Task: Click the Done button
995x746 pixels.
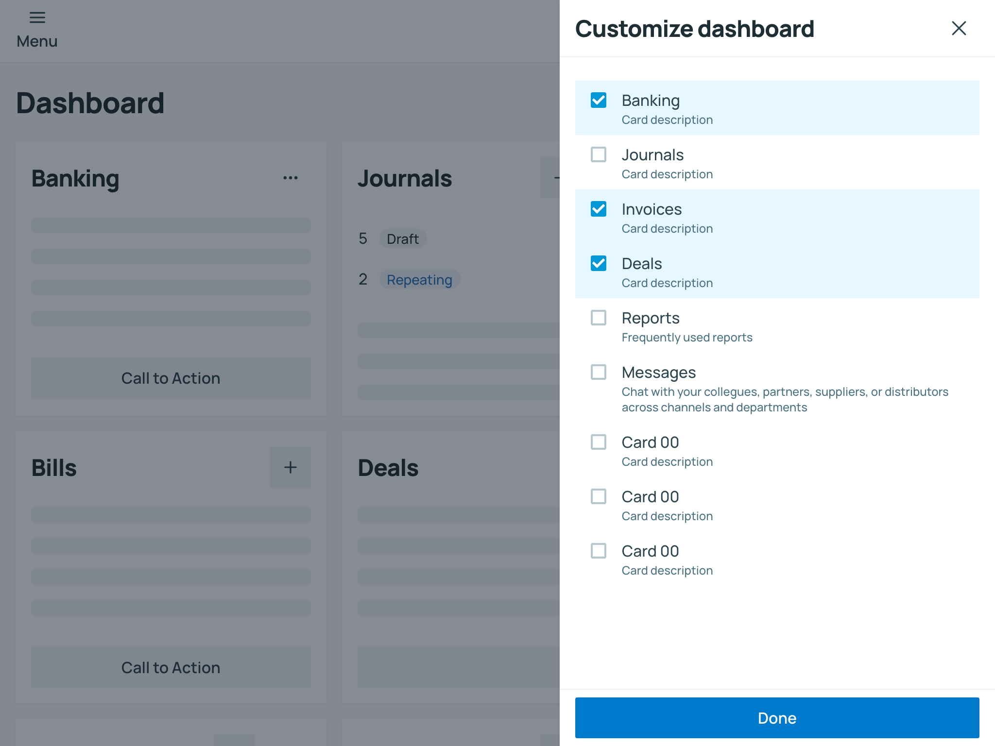Action: (x=777, y=718)
